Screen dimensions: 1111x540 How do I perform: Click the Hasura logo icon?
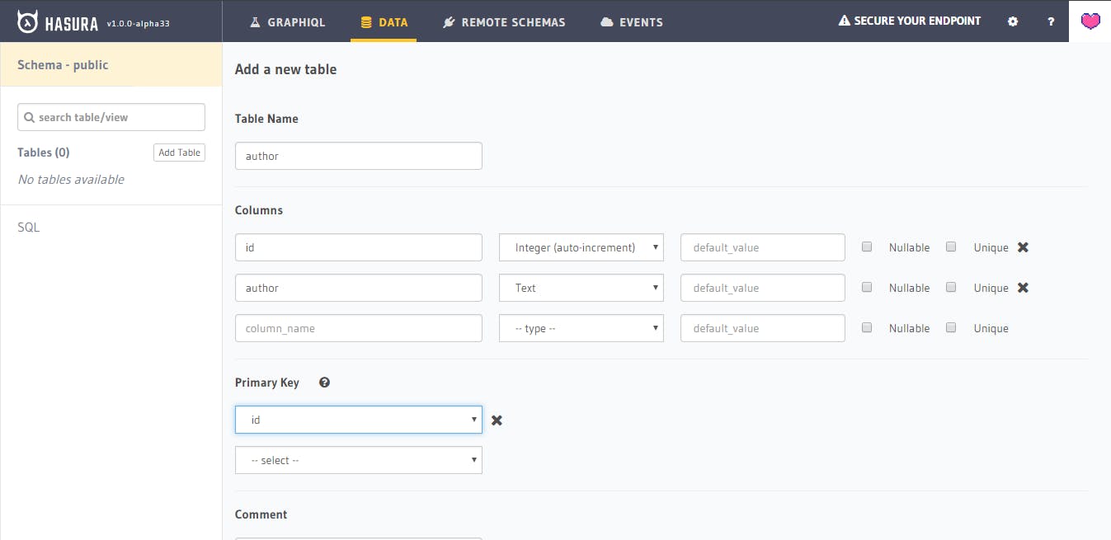tap(29, 21)
